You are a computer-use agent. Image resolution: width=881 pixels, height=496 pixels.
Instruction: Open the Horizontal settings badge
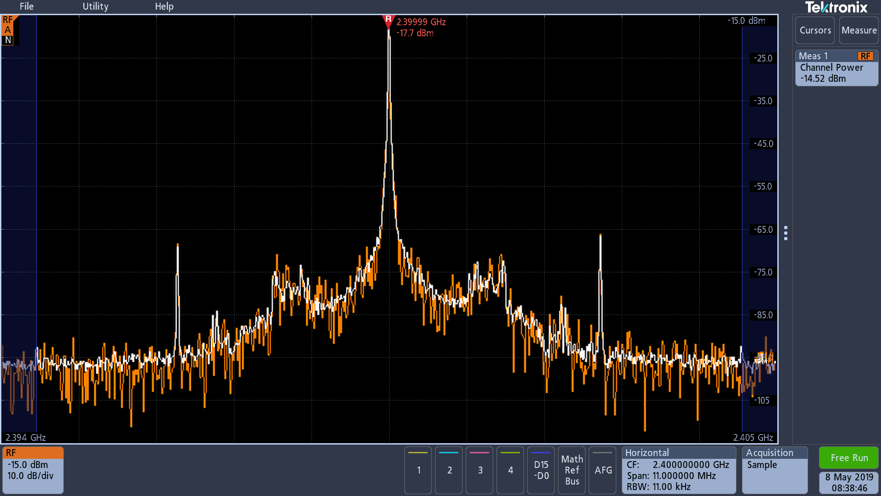pos(679,470)
